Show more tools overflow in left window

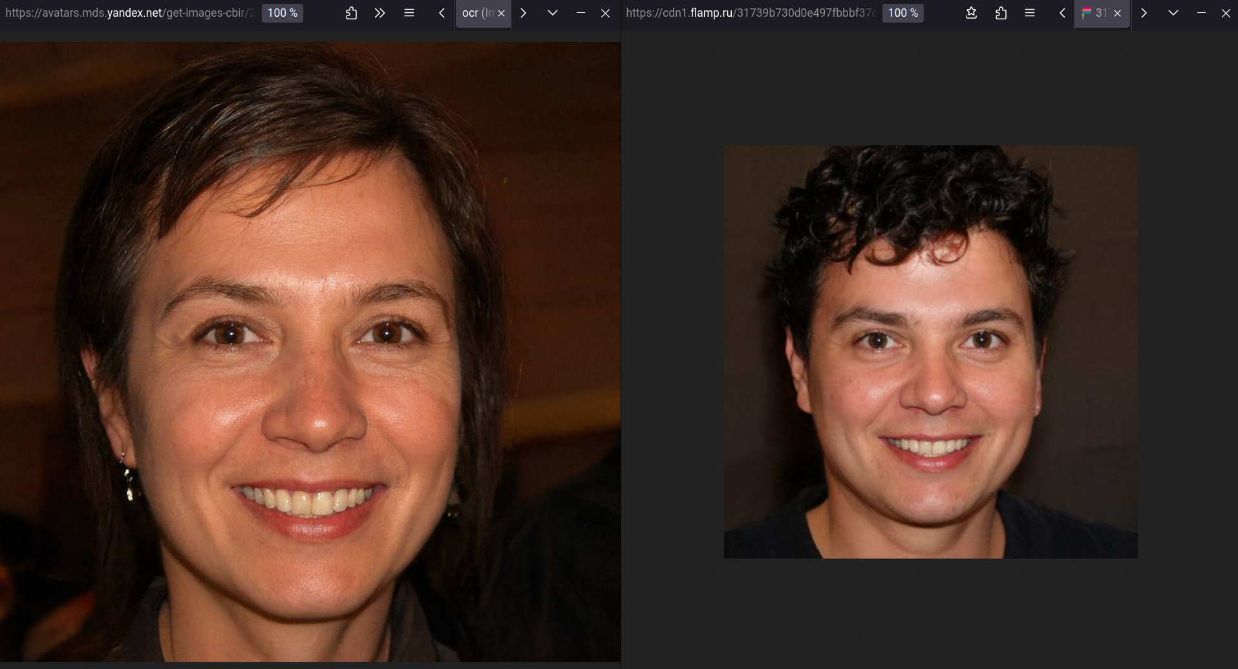pyautogui.click(x=379, y=13)
